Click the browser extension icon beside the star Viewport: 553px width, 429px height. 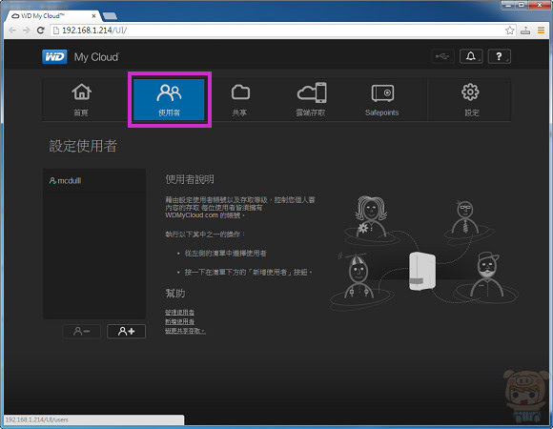525,31
